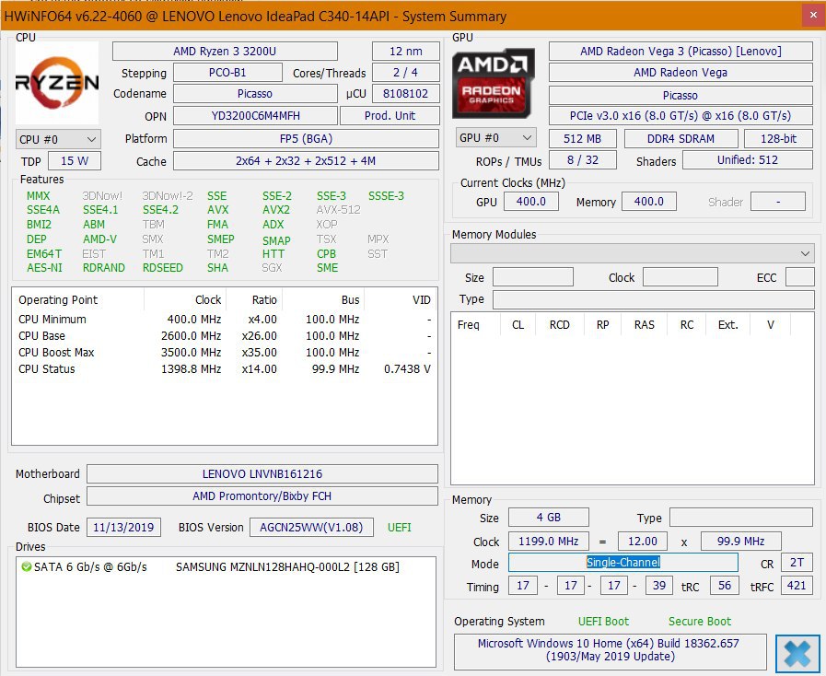Click the AMD Radeon Graphics logo
The image size is (826, 676).
point(493,83)
